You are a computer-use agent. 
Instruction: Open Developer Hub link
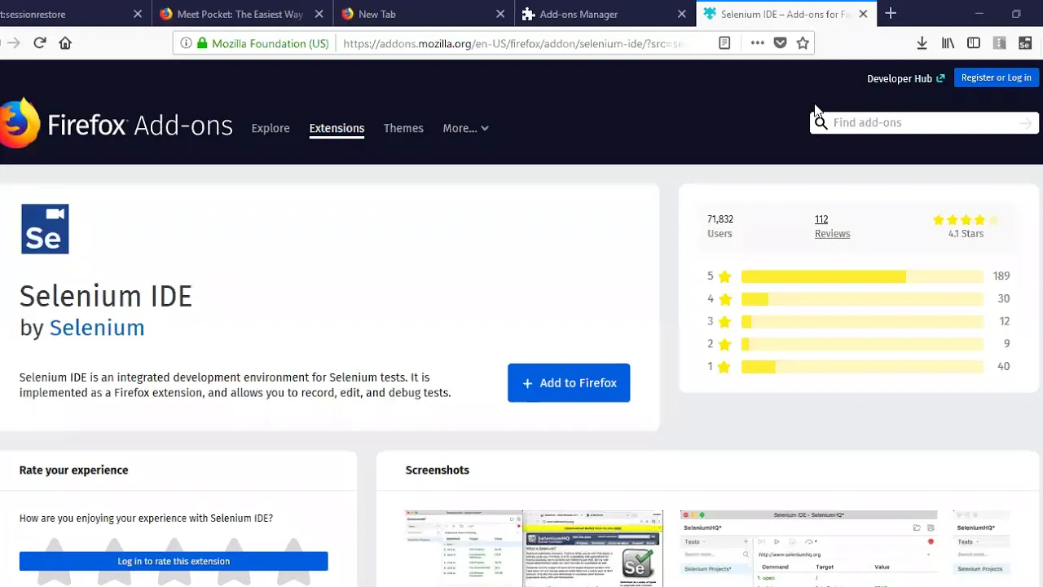(x=905, y=78)
